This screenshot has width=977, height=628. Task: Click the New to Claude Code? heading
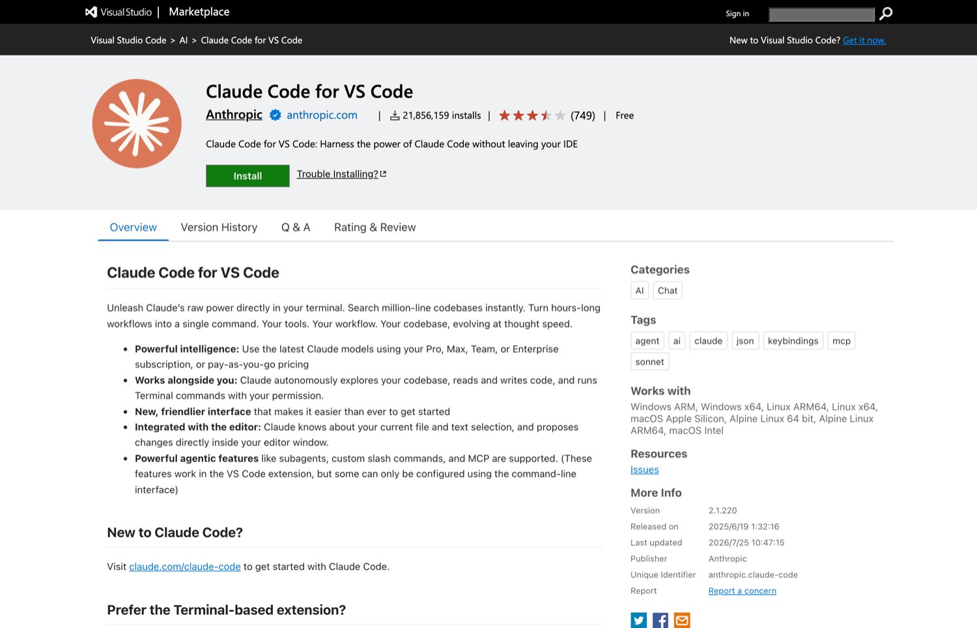point(175,533)
